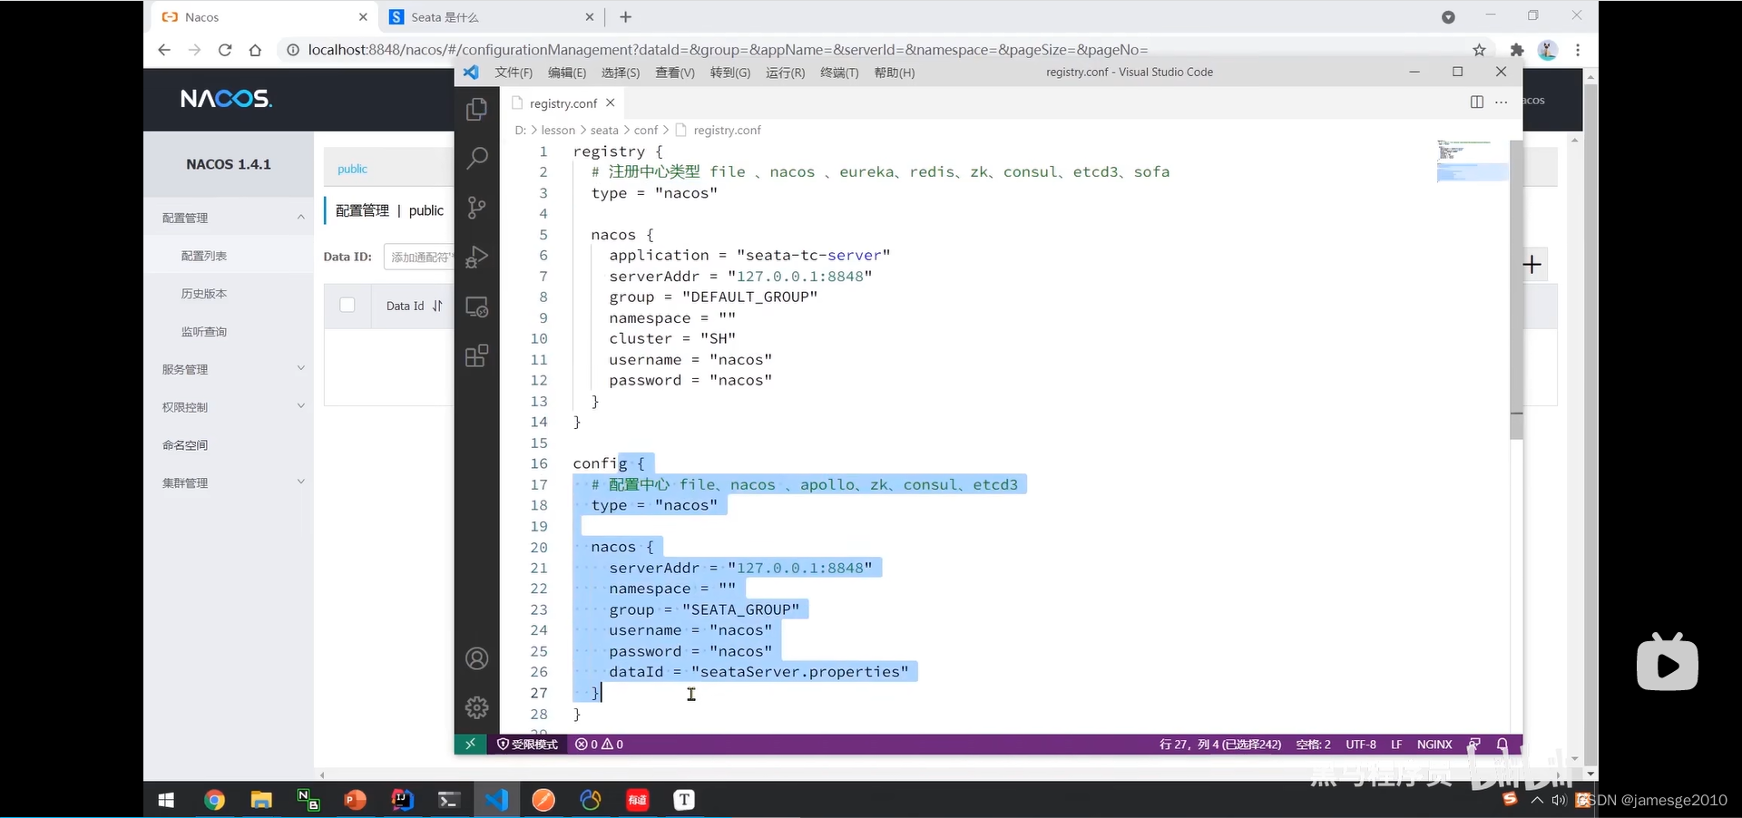Open the 运行(R) menu
This screenshot has height=818, width=1742.
pyautogui.click(x=785, y=73)
